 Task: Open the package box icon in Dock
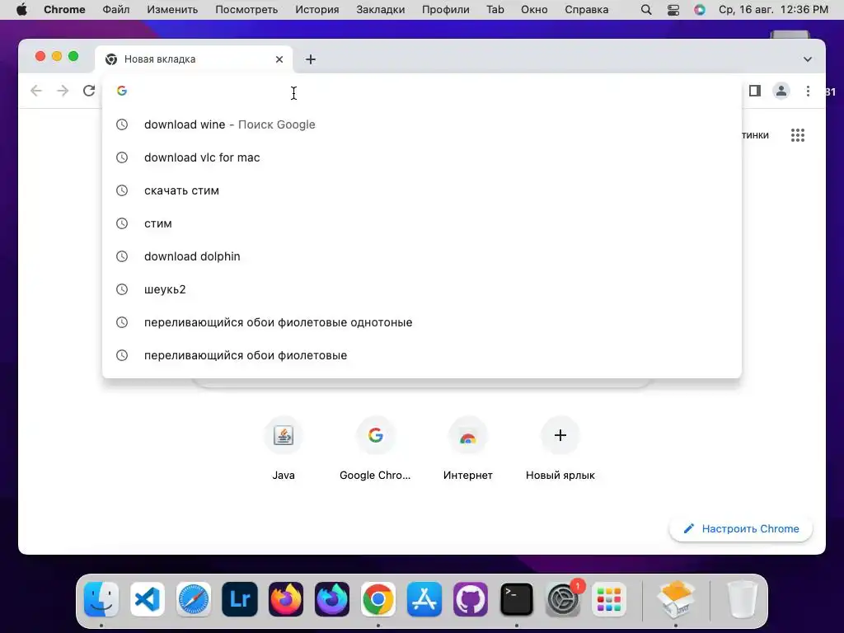click(676, 599)
